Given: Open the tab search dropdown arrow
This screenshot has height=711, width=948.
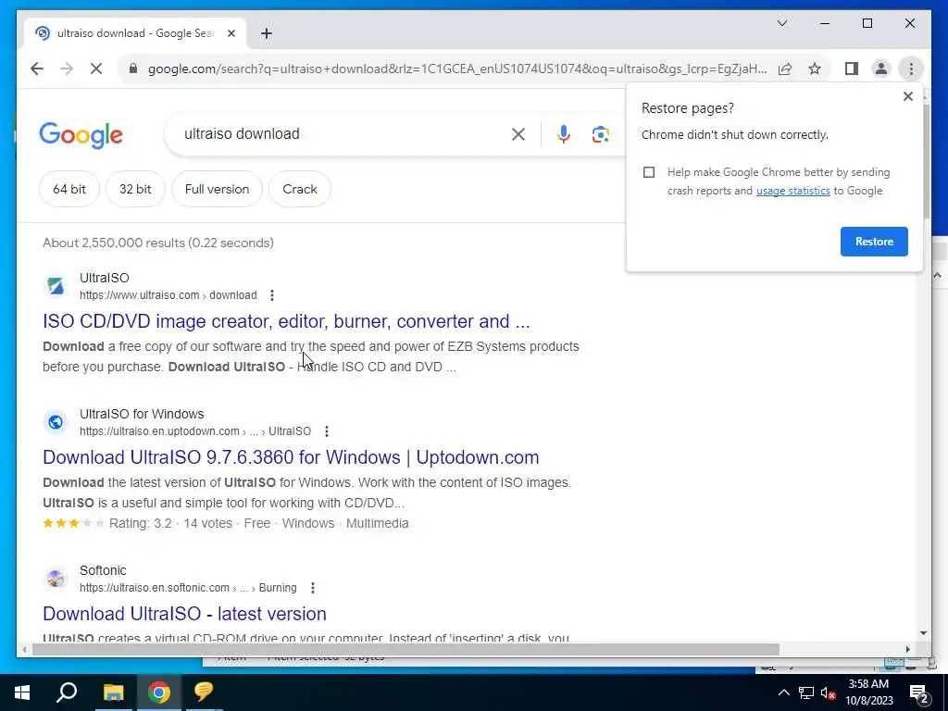Looking at the screenshot, I should click(781, 23).
